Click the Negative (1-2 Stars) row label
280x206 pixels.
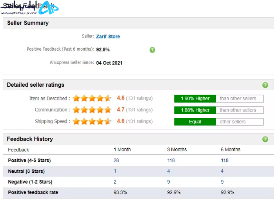click(30, 182)
